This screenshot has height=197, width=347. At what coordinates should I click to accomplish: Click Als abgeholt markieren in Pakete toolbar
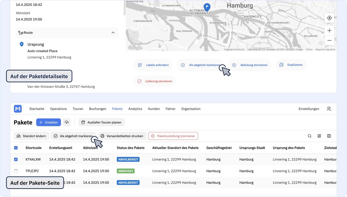(73, 136)
